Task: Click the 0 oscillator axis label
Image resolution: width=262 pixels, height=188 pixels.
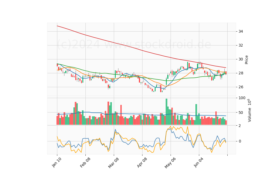Action: 240,141
